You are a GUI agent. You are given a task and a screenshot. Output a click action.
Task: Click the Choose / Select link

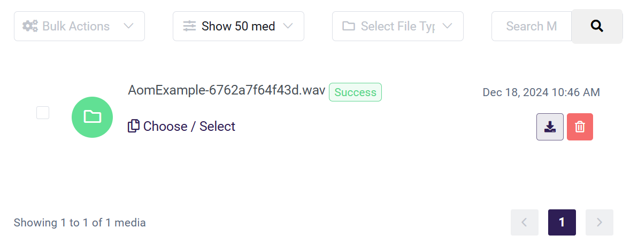[x=189, y=127]
